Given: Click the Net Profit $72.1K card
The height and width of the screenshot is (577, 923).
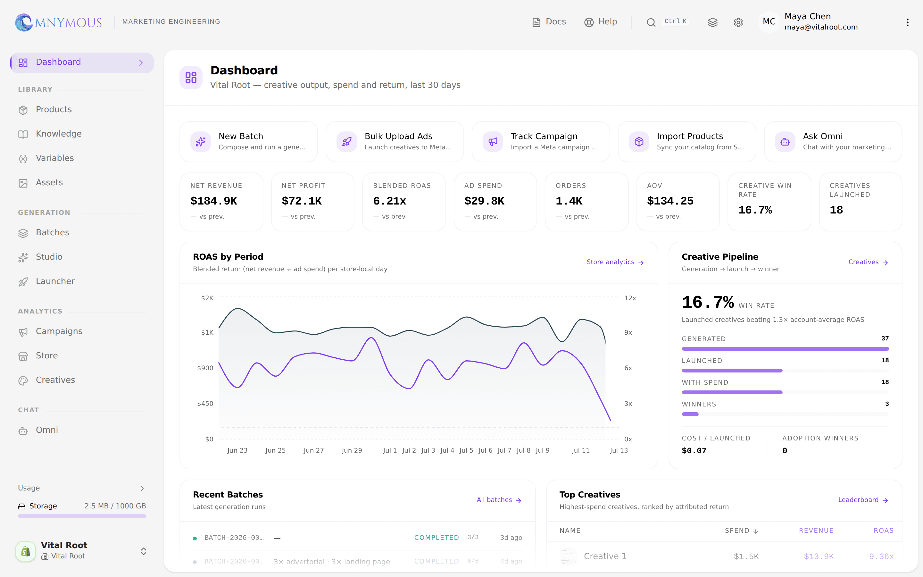Looking at the screenshot, I should [313, 202].
